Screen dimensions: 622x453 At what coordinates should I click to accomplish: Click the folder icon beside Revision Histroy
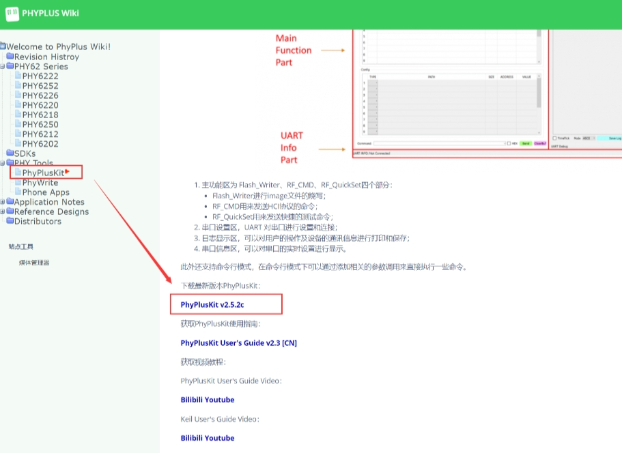point(10,56)
